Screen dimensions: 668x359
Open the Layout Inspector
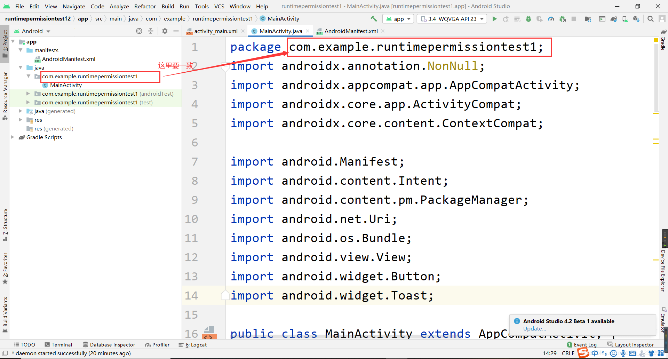pyautogui.click(x=631, y=345)
